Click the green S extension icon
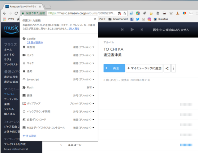 [x=138, y=13]
